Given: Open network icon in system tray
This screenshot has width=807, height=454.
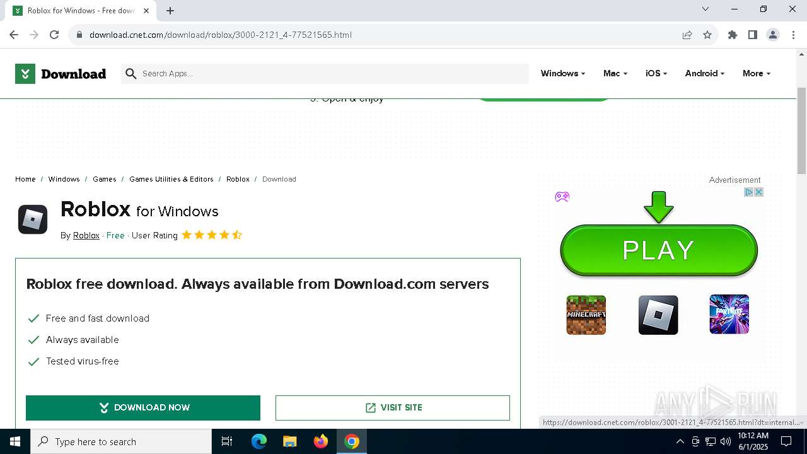Looking at the screenshot, I should (x=711, y=441).
